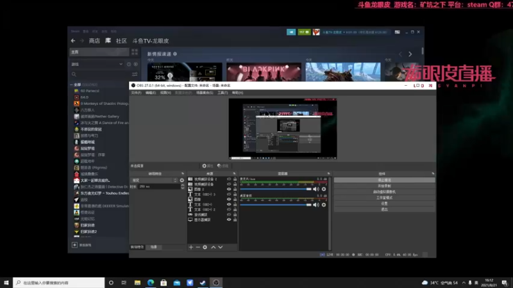Open second mixer channel settings gear
513x288 pixels.
(324, 205)
